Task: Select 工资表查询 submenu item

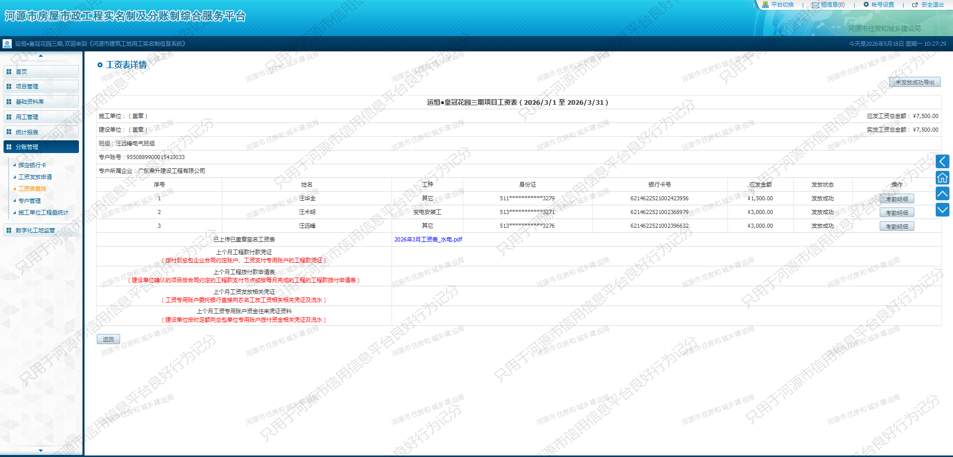Action: coord(32,189)
